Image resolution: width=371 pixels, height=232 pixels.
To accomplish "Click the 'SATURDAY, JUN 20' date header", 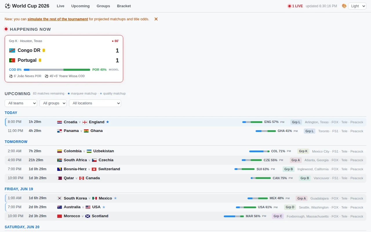I will [22, 227].
